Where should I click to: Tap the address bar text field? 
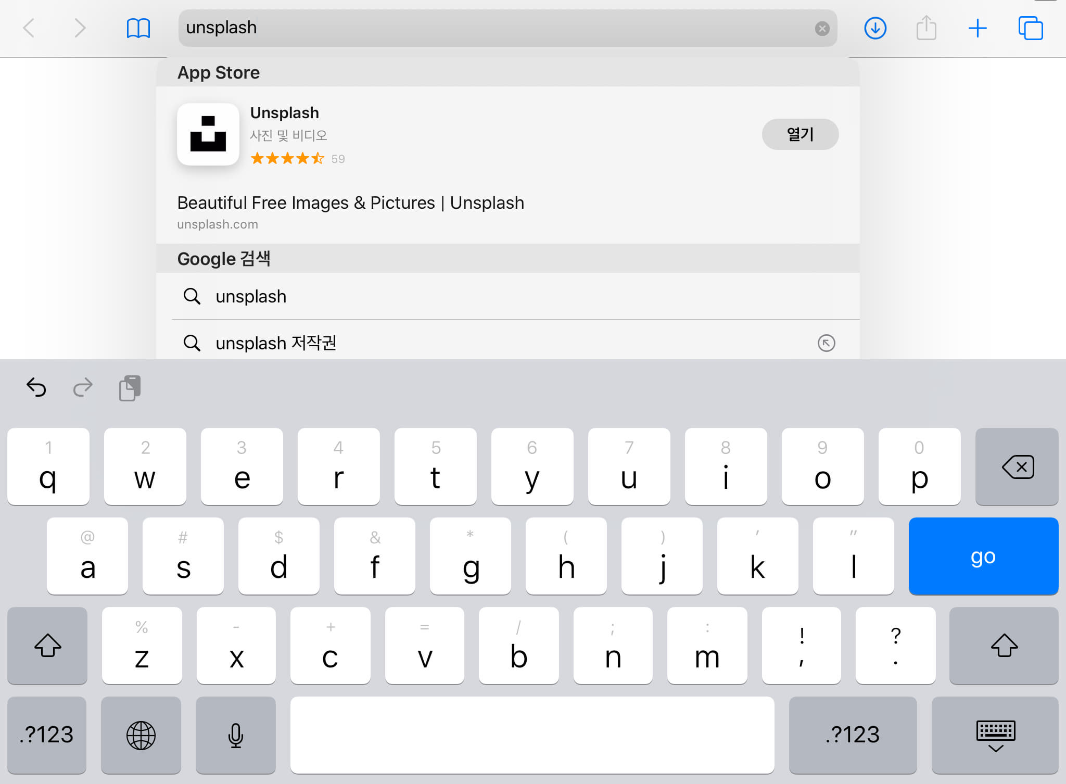coord(494,28)
